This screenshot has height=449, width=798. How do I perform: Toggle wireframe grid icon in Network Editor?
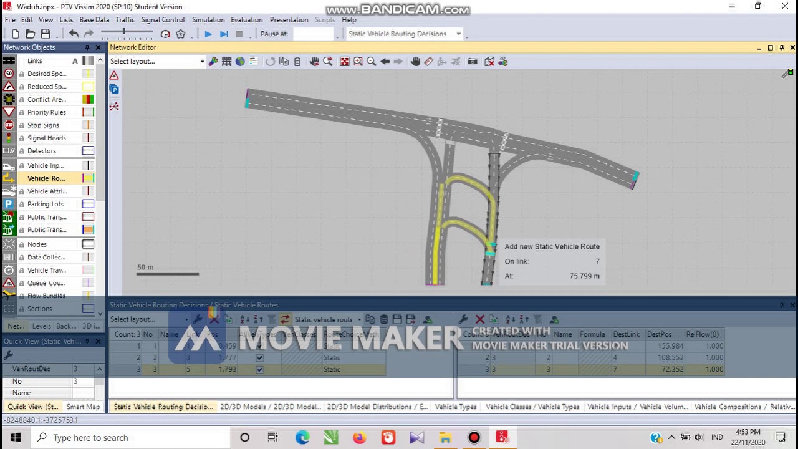226,61
